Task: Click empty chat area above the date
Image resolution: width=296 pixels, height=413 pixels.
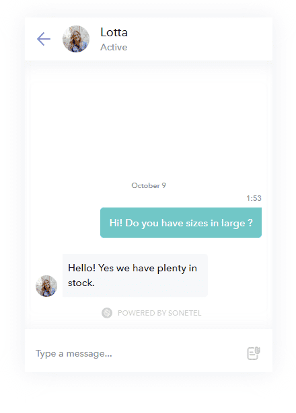Action: [x=149, y=126]
